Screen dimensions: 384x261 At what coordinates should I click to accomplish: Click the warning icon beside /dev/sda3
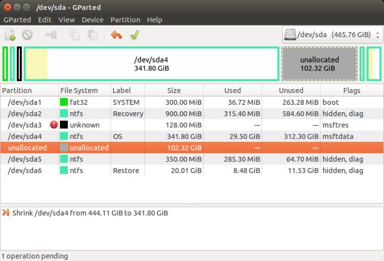click(54, 125)
